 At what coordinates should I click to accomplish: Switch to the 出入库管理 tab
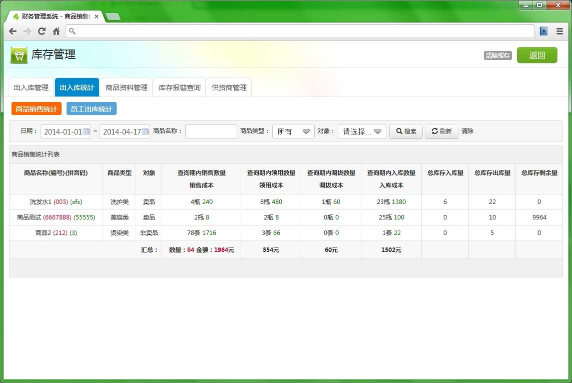31,87
